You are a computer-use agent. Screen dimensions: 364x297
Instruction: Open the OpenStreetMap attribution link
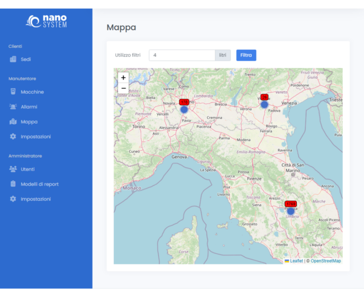point(326,261)
